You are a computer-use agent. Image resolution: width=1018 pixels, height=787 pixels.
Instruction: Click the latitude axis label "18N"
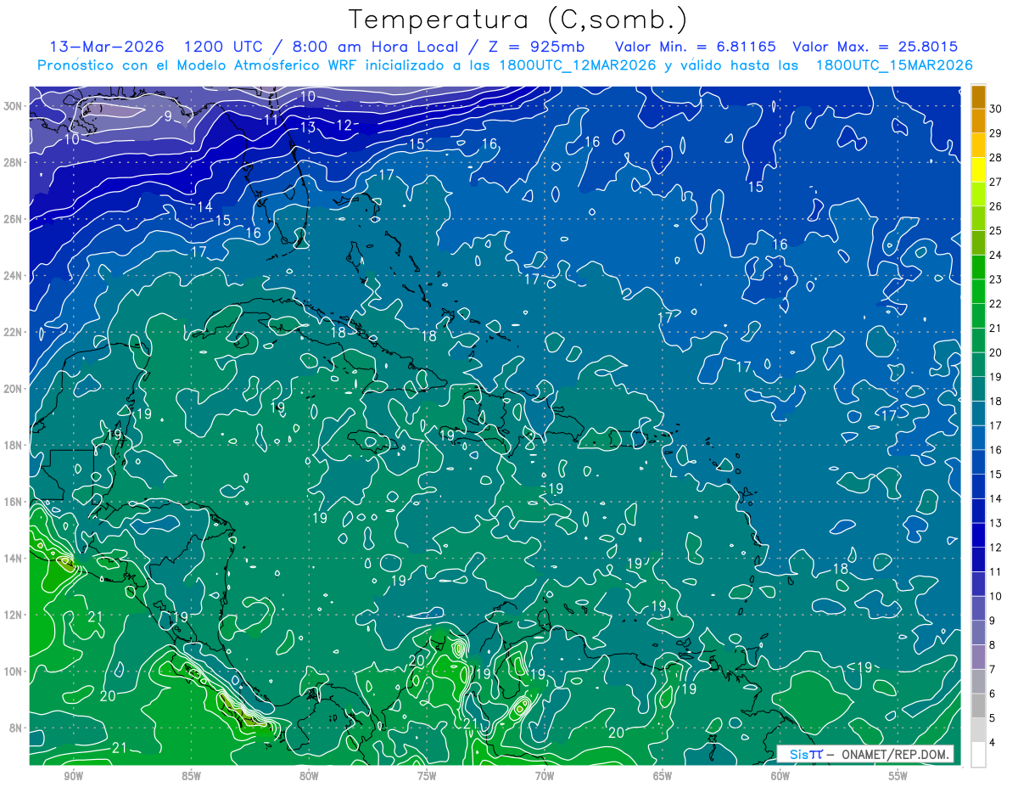point(14,445)
